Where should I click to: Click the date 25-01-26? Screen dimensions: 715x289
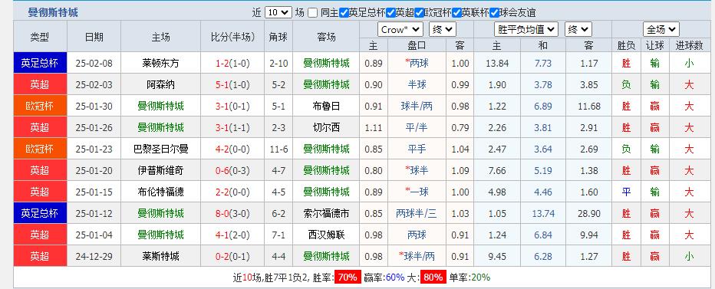pos(94,127)
